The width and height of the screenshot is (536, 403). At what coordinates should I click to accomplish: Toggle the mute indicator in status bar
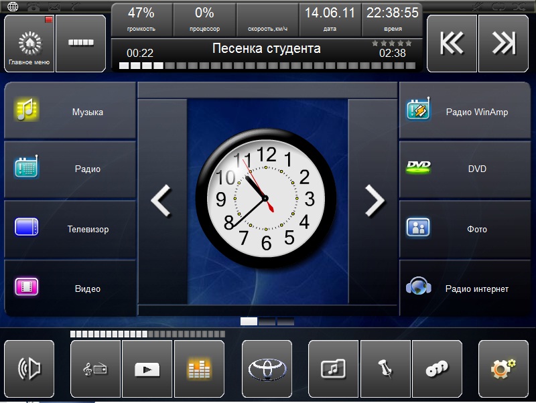coord(479,6)
